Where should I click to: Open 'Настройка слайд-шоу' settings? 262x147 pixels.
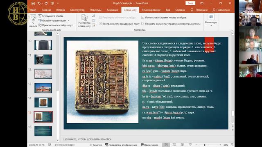(84, 21)
